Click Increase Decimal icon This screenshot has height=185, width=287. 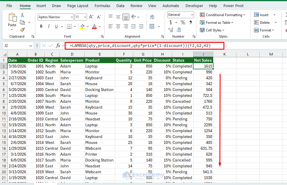(171, 30)
